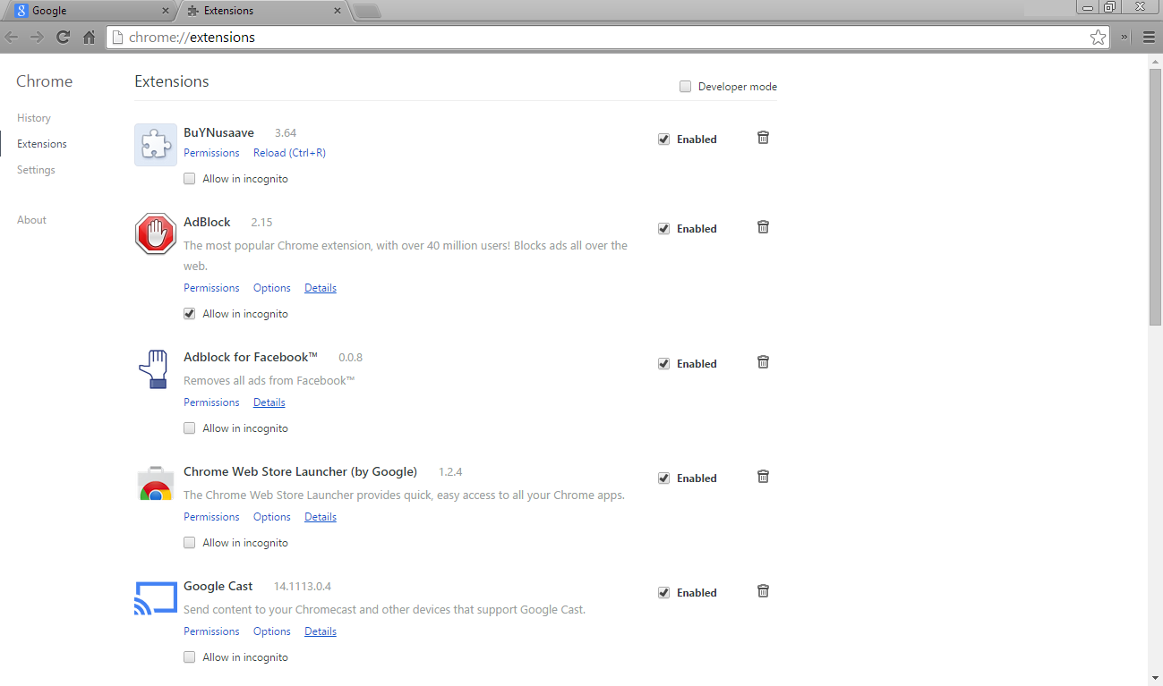Remove Google Cast with trash icon
This screenshot has height=686, width=1163.
point(763,591)
